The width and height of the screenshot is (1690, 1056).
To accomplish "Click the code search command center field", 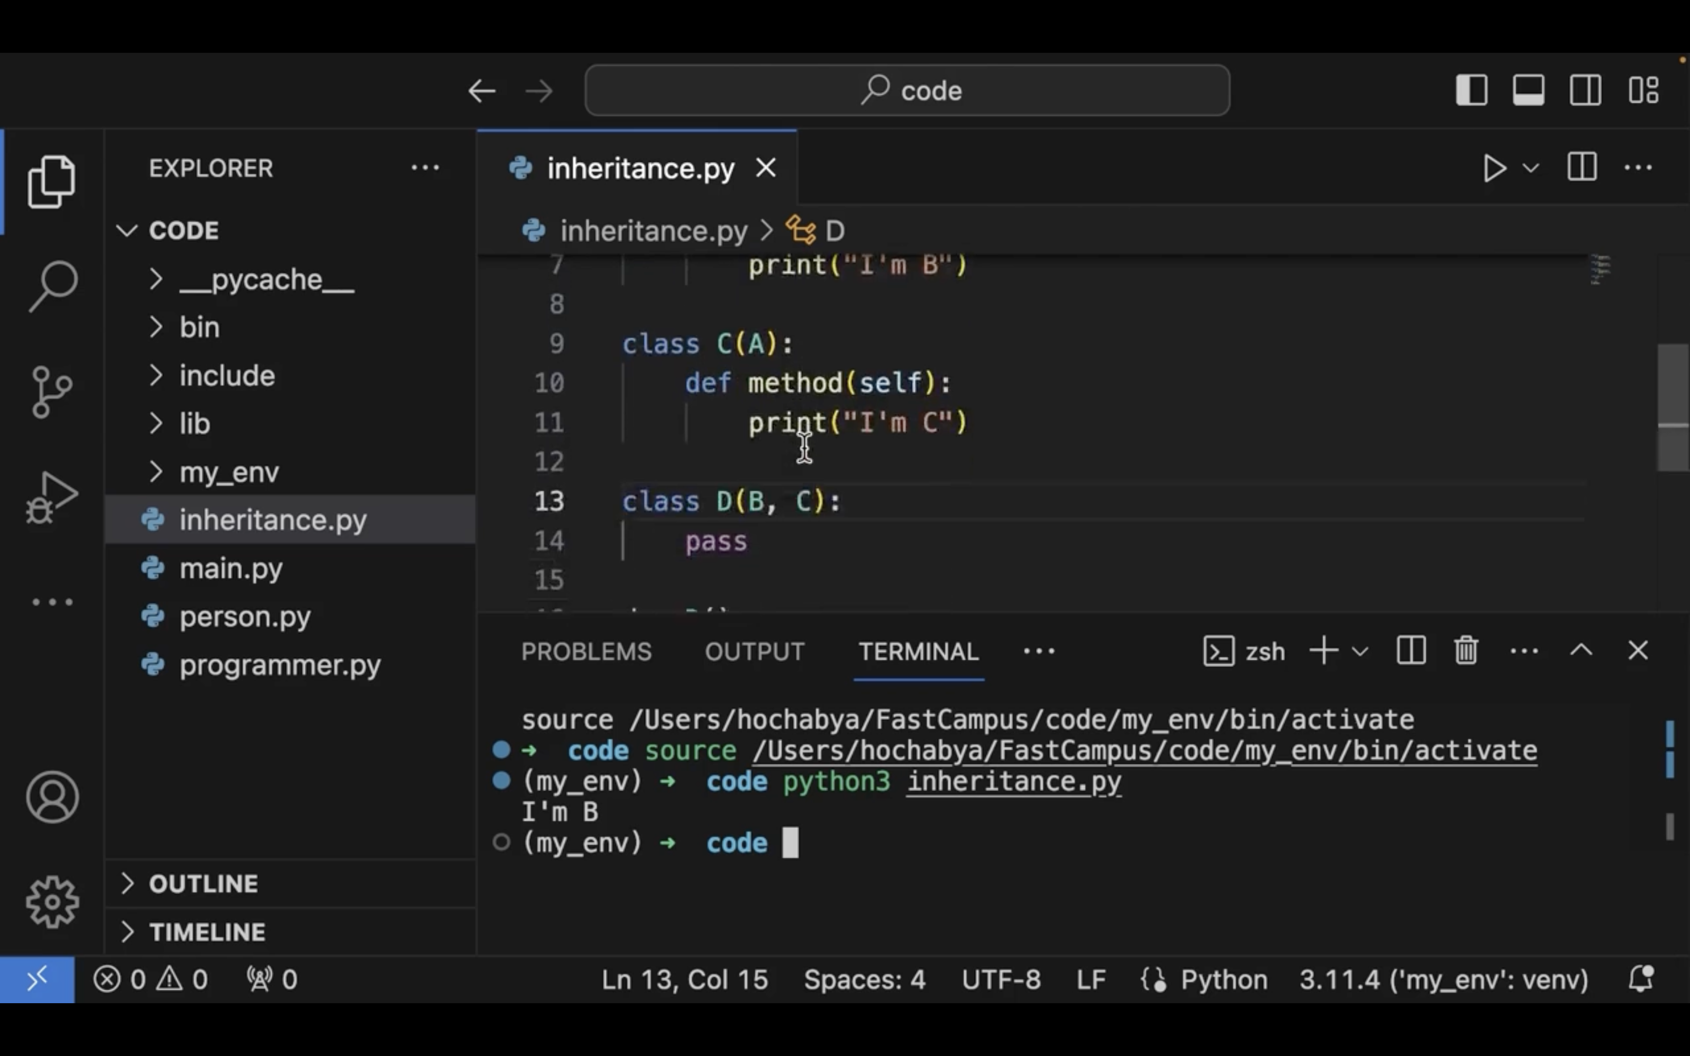I will 906,91.
